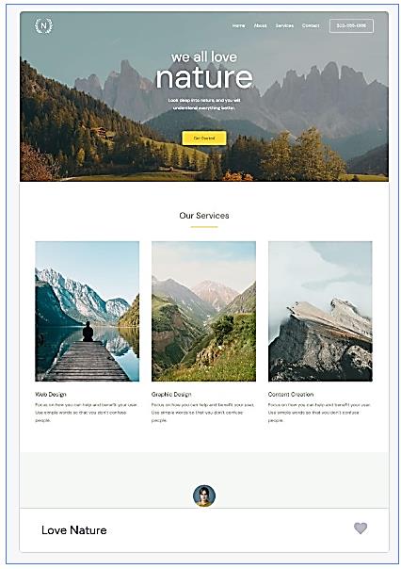Open the Contact navigation link
The image size is (401, 569).
pyautogui.click(x=311, y=25)
